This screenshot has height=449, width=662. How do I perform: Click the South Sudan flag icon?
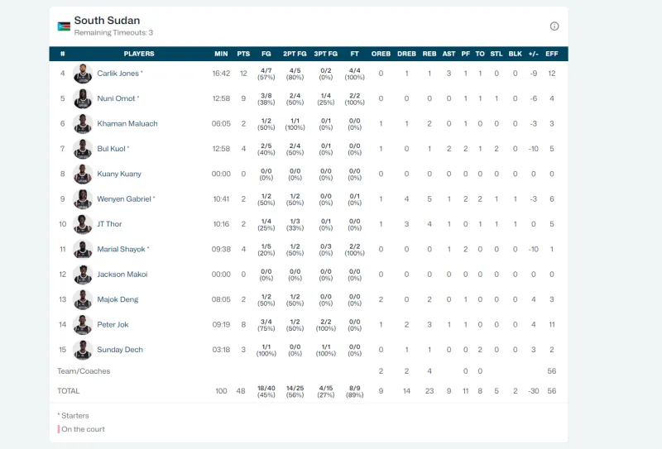[64, 26]
